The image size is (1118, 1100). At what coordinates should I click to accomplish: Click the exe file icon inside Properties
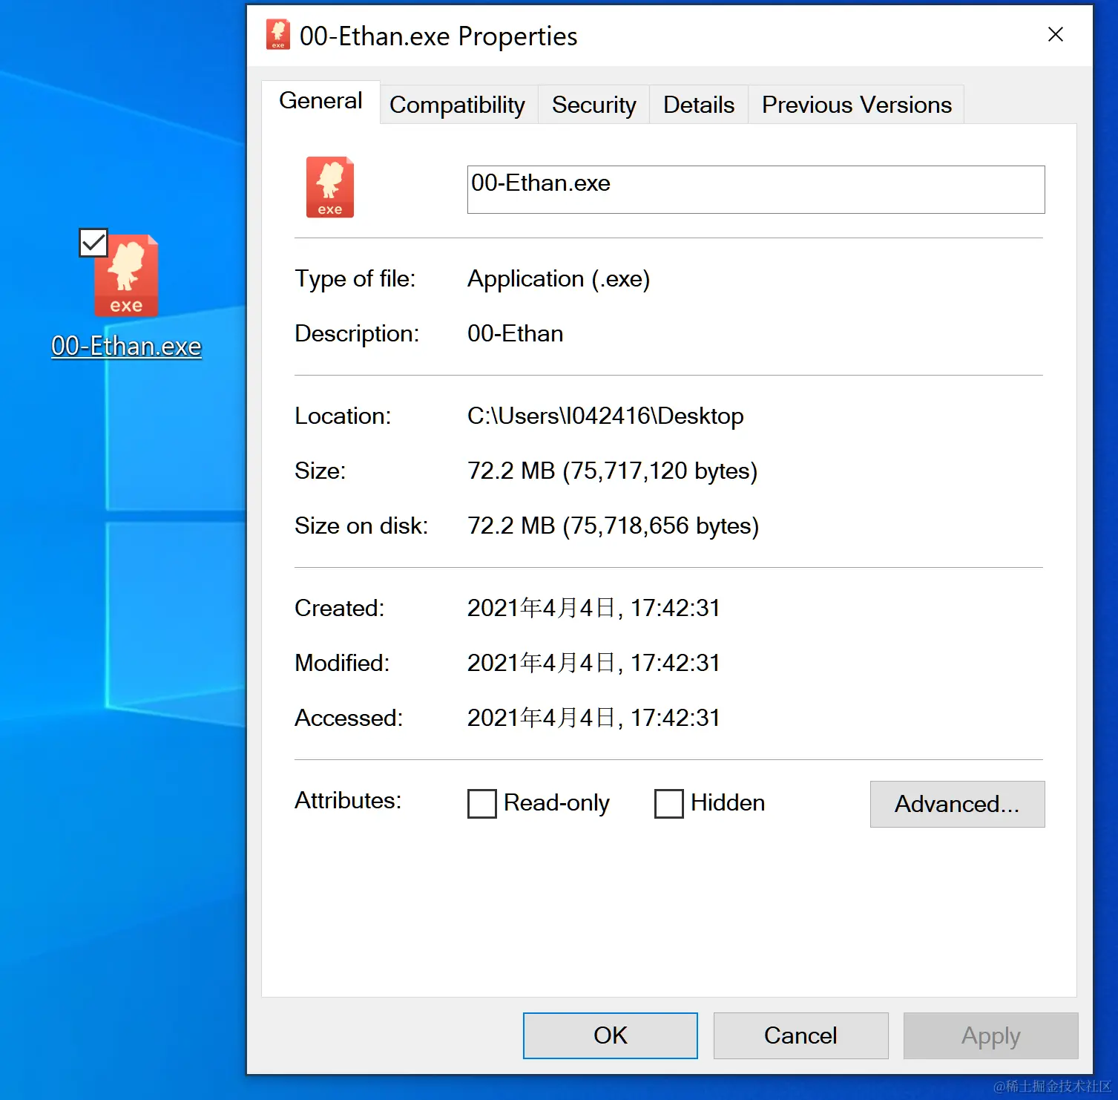click(x=330, y=187)
